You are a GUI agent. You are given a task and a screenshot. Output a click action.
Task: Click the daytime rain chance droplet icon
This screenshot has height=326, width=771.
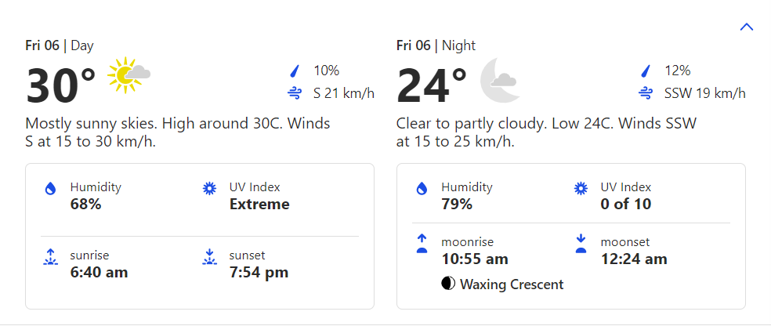pos(295,71)
